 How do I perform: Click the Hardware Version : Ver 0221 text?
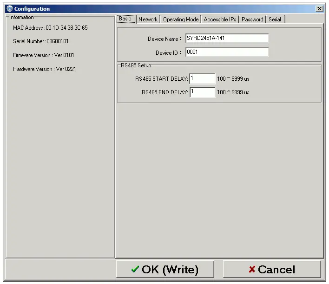coord(44,69)
